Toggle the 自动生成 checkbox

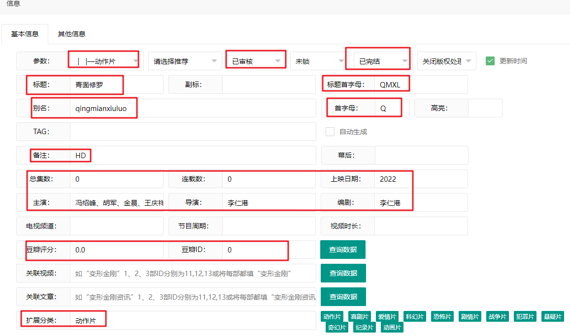330,132
